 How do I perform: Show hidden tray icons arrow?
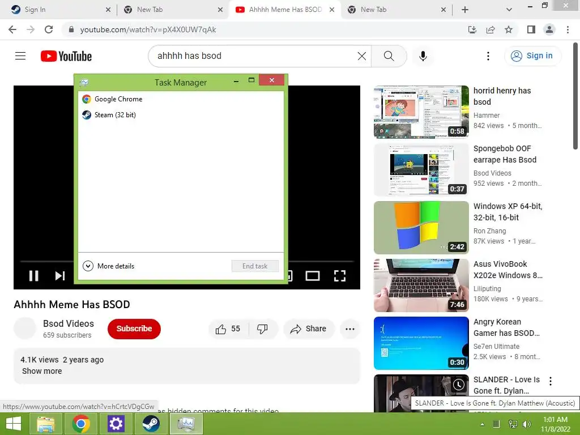(x=482, y=424)
